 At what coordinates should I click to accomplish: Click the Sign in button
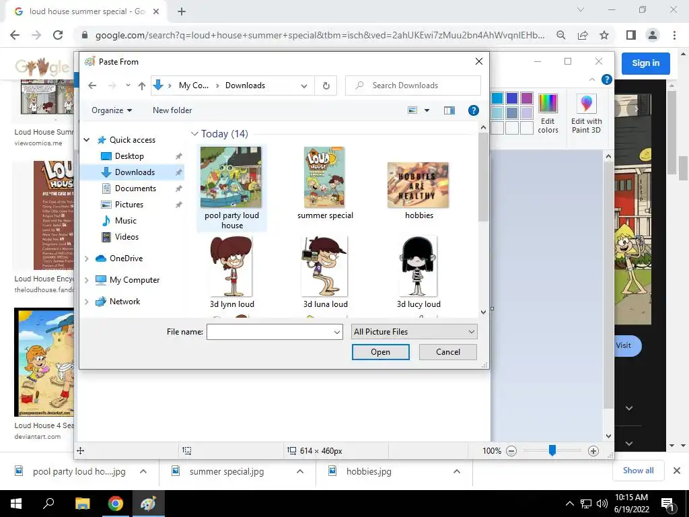pos(645,63)
